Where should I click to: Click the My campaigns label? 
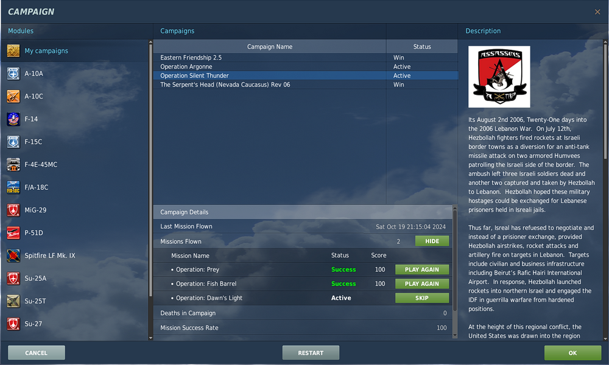click(46, 51)
